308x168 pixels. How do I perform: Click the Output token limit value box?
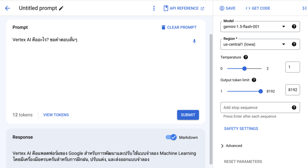click(x=292, y=90)
